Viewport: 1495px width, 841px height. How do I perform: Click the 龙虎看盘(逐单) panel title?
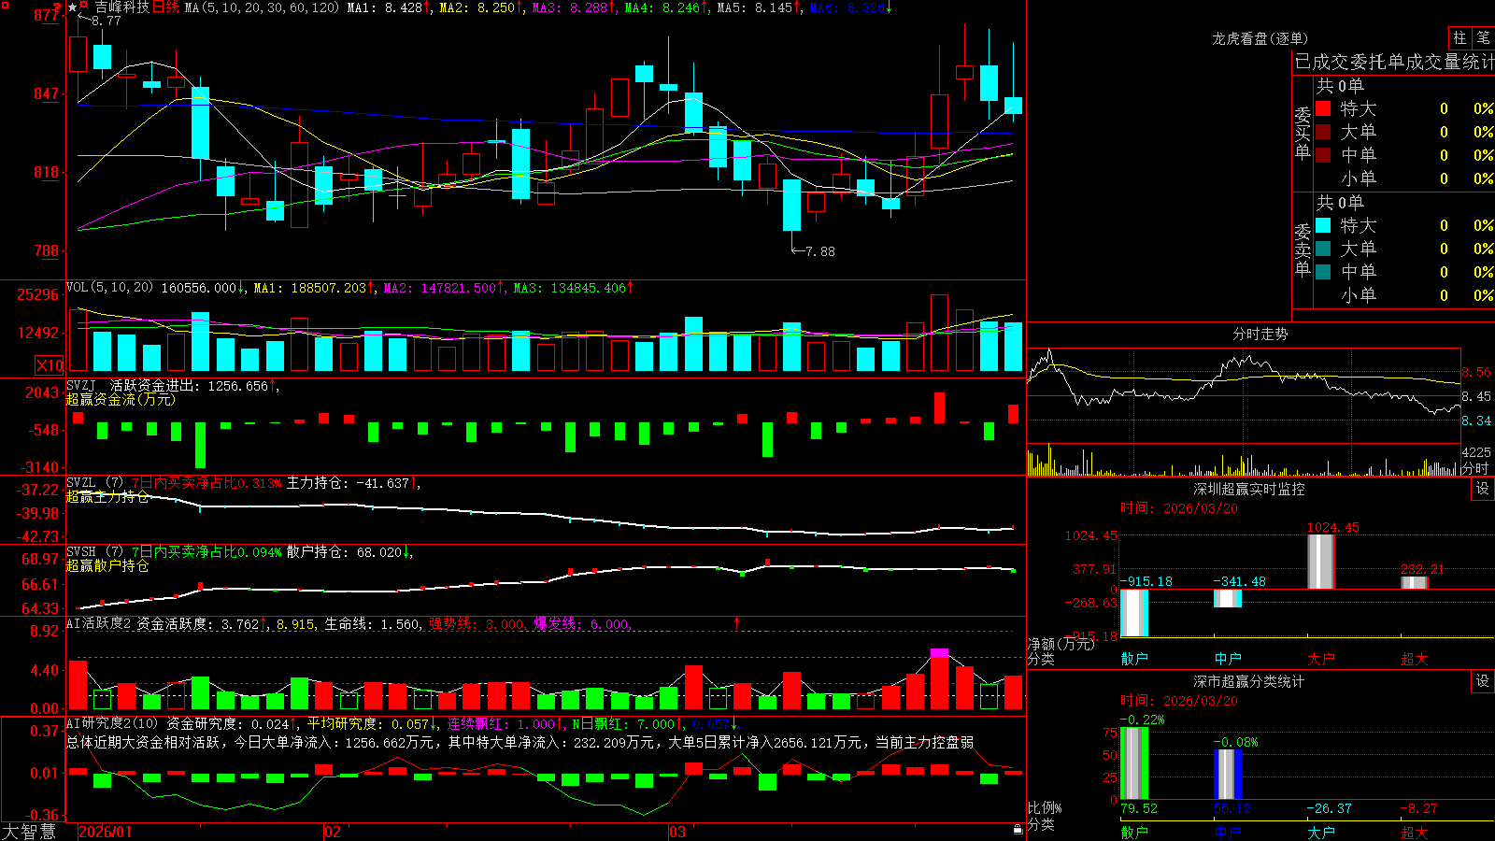click(x=1260, y=38)
